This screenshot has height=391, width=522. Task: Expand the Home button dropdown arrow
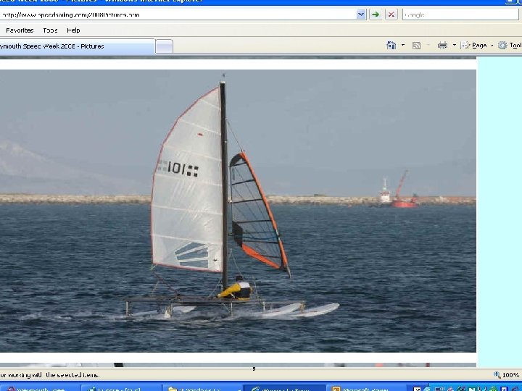point(403,45)
